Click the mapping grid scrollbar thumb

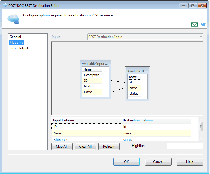click(x=201, y=126)
